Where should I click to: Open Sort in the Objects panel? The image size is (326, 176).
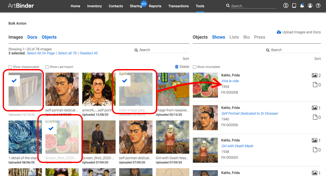(317, 59)
